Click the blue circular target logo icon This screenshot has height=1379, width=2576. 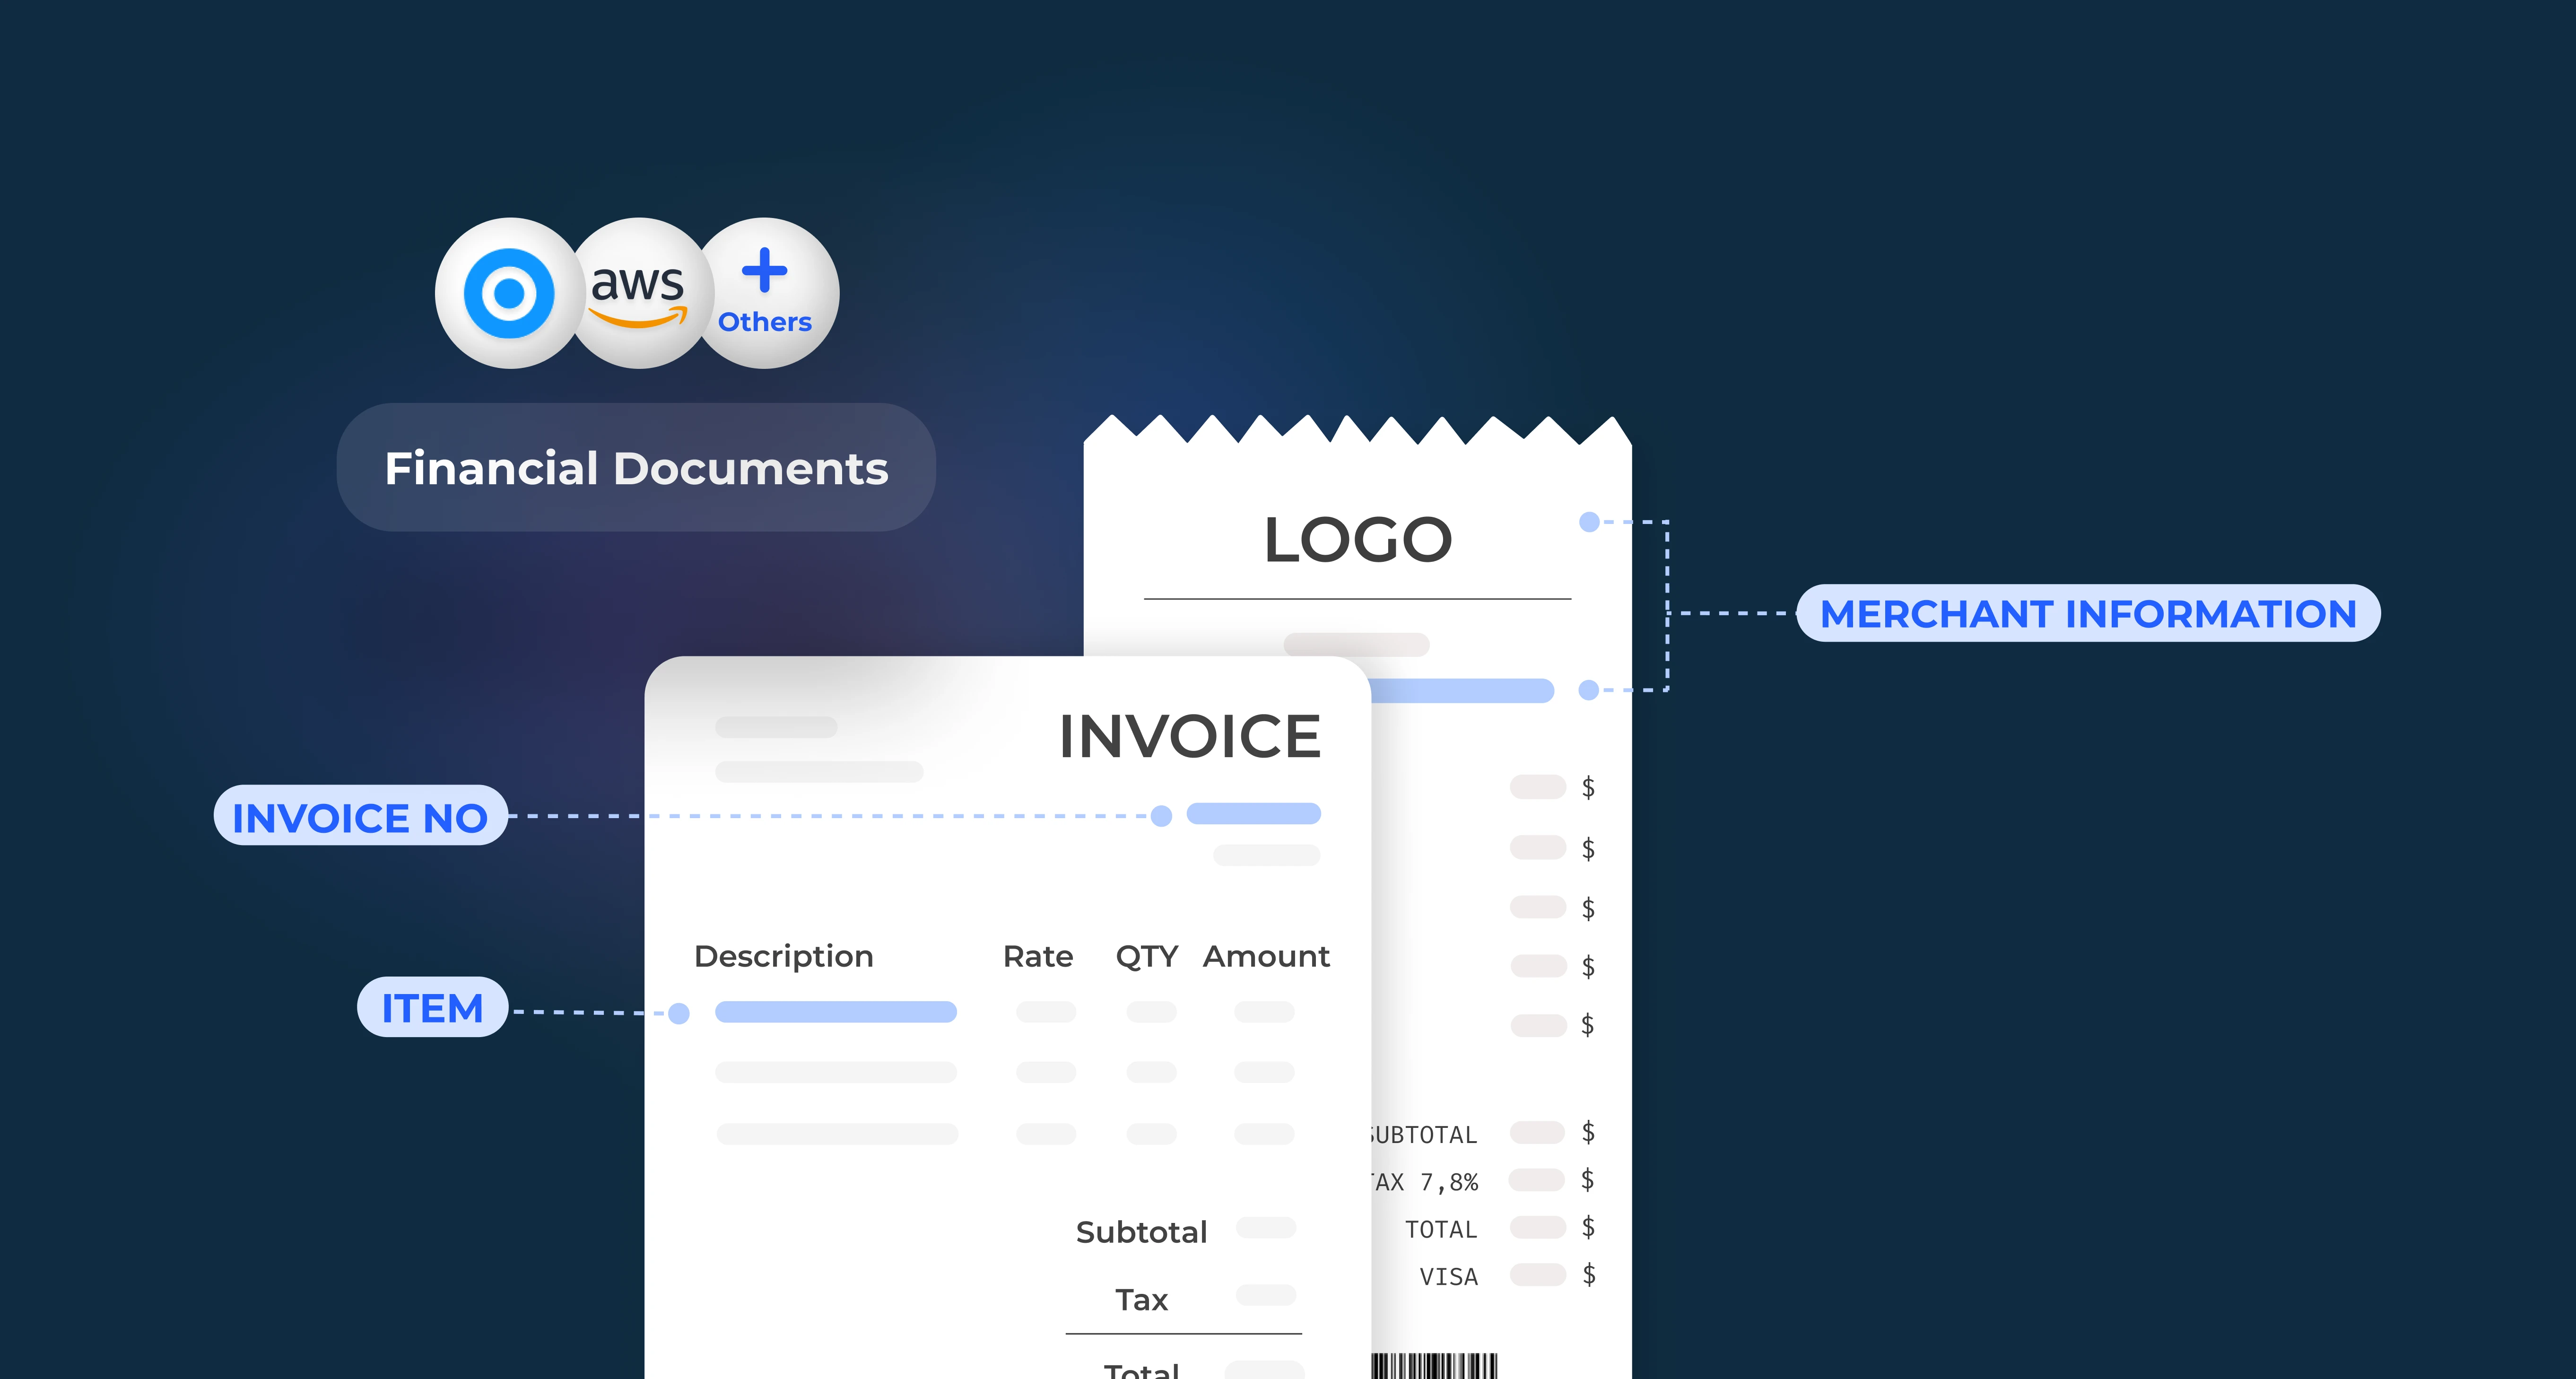click(509, 293)
